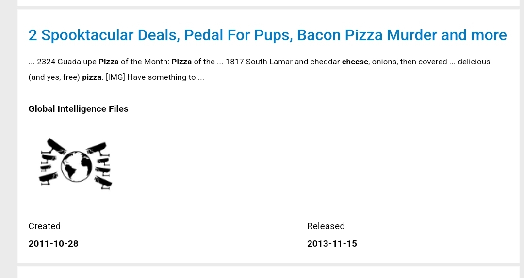Click the top-right surveillance camera in logo
This screenshot has width=524, height=278.
pyautogui.click(x=98, y=149)
